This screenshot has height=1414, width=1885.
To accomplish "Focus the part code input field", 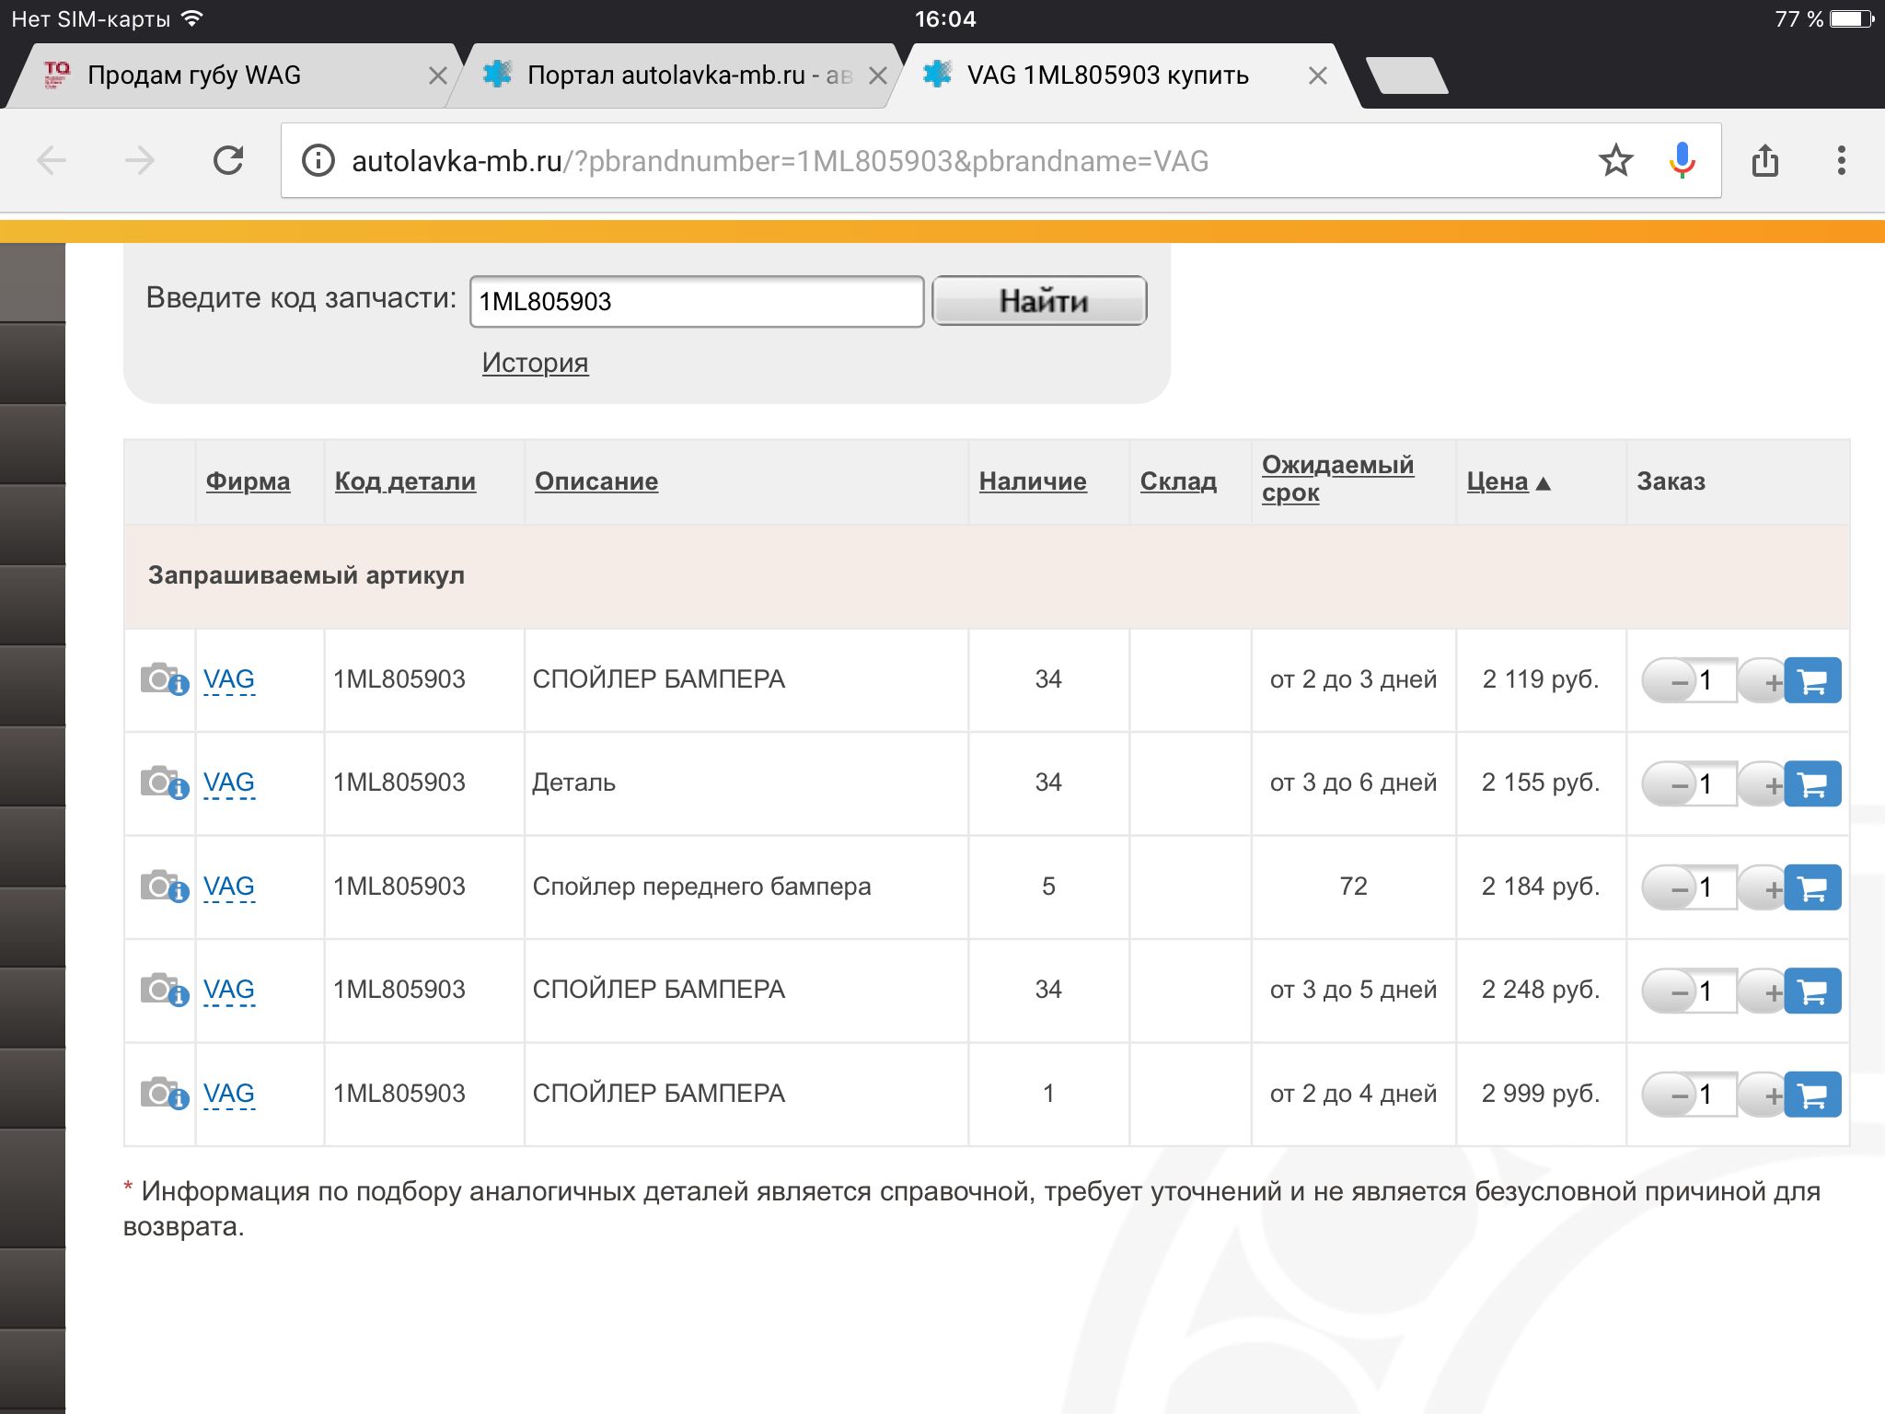I will point(696,302).
